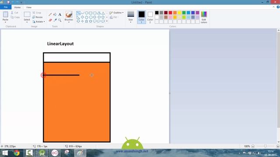280x157 pixels.
Task: Choose the Polygon shape
Action: coord(99,13)
